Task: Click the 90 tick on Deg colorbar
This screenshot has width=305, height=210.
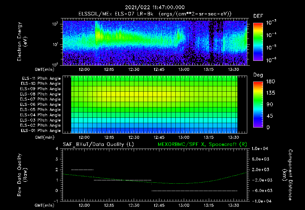Action: [x=270, y=105]
